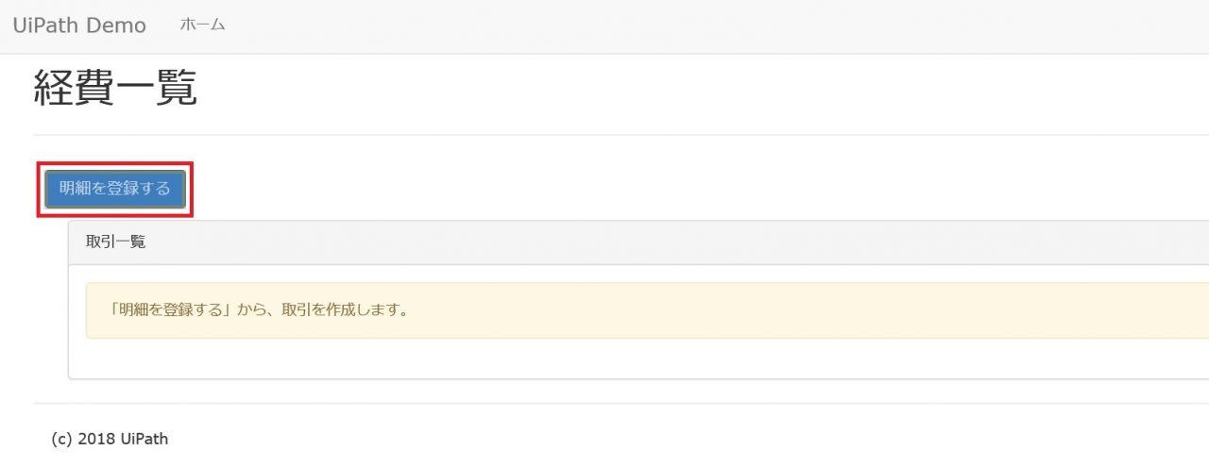The image size is (1209, 467).
Task: Click blank space right of the 明細を登録する button
Action: pos(699,189)
